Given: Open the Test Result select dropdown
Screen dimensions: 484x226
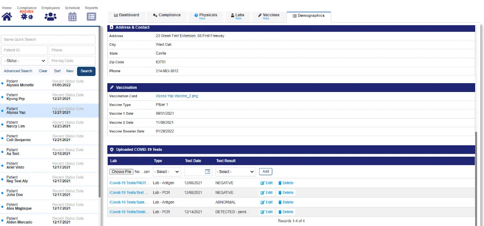Looking at the screenshot, I should (235, 171).
